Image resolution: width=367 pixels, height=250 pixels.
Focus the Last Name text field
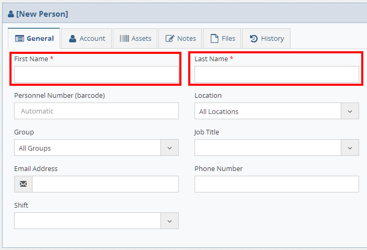[276, 75]
